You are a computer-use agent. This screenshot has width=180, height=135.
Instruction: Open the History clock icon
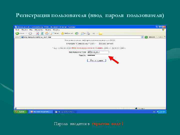(76, 33)
